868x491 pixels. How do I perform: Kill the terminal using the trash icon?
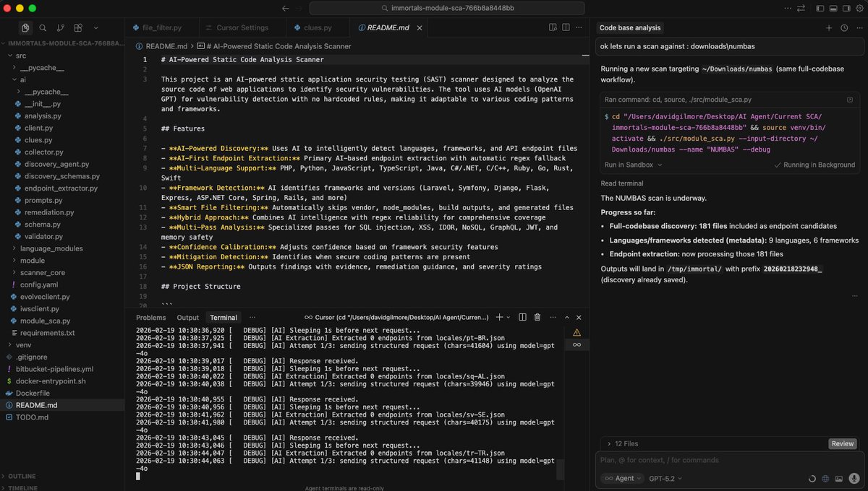(537, 317)
